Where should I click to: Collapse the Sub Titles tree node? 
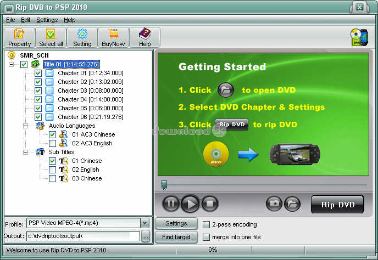(x=25, y=152)
